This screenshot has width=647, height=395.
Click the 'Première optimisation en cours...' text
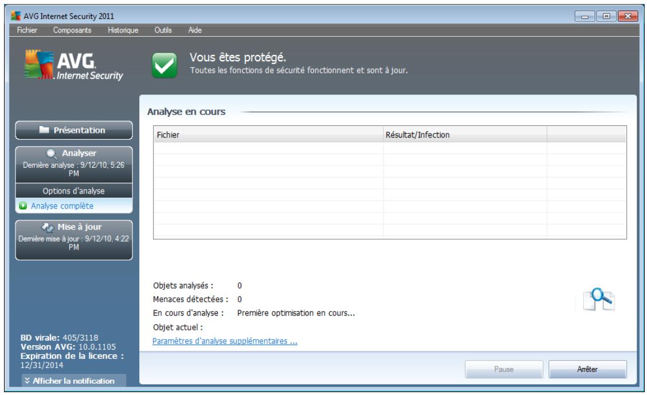296,313
